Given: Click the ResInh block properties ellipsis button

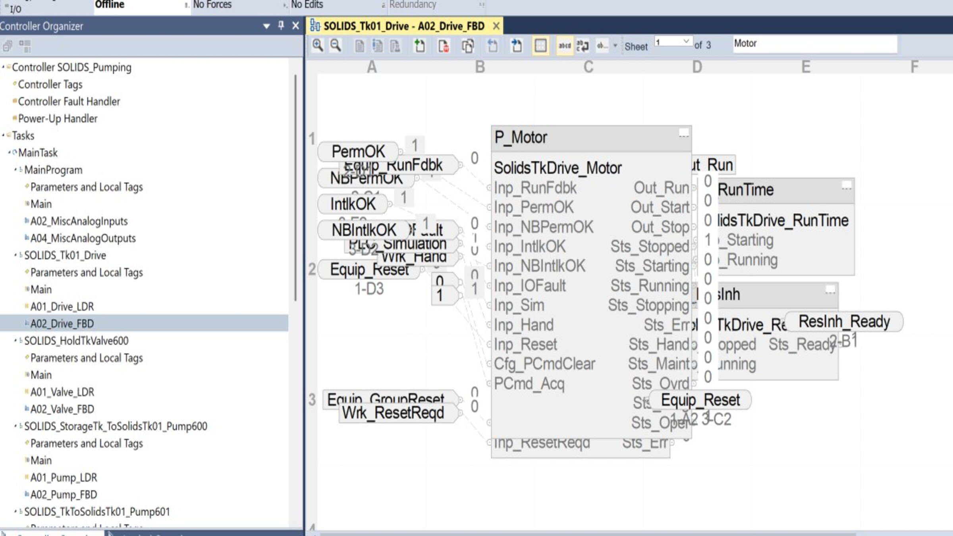Looking at the screenshot, I should (830, 290).
